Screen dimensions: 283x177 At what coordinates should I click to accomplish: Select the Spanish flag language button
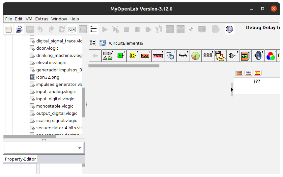coord(258,73)
